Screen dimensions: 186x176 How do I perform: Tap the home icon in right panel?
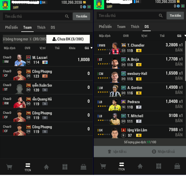click(x=140, y=166)
